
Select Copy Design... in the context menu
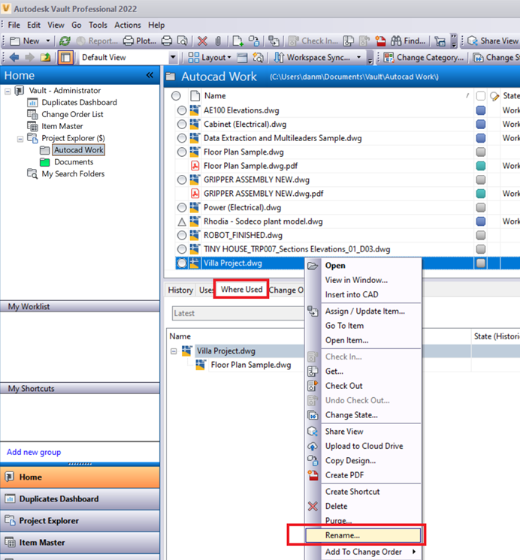coord(363,461)
